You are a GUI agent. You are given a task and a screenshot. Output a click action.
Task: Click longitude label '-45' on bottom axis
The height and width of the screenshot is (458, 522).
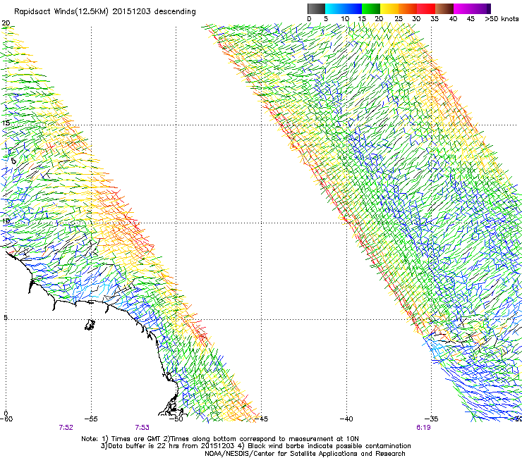pyautogui.click(x=262, y=419)
